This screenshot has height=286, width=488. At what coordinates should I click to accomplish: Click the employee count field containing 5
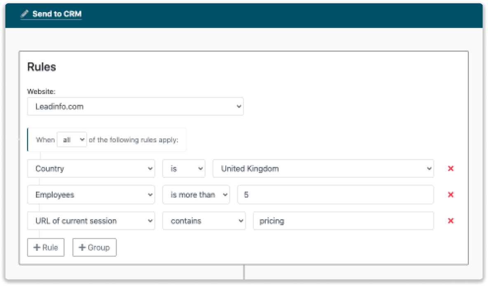335,194
